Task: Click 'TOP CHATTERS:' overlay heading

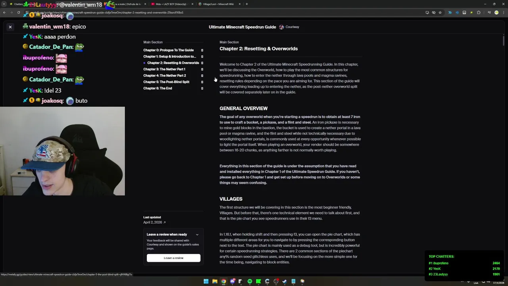Action: coord(441,257)
